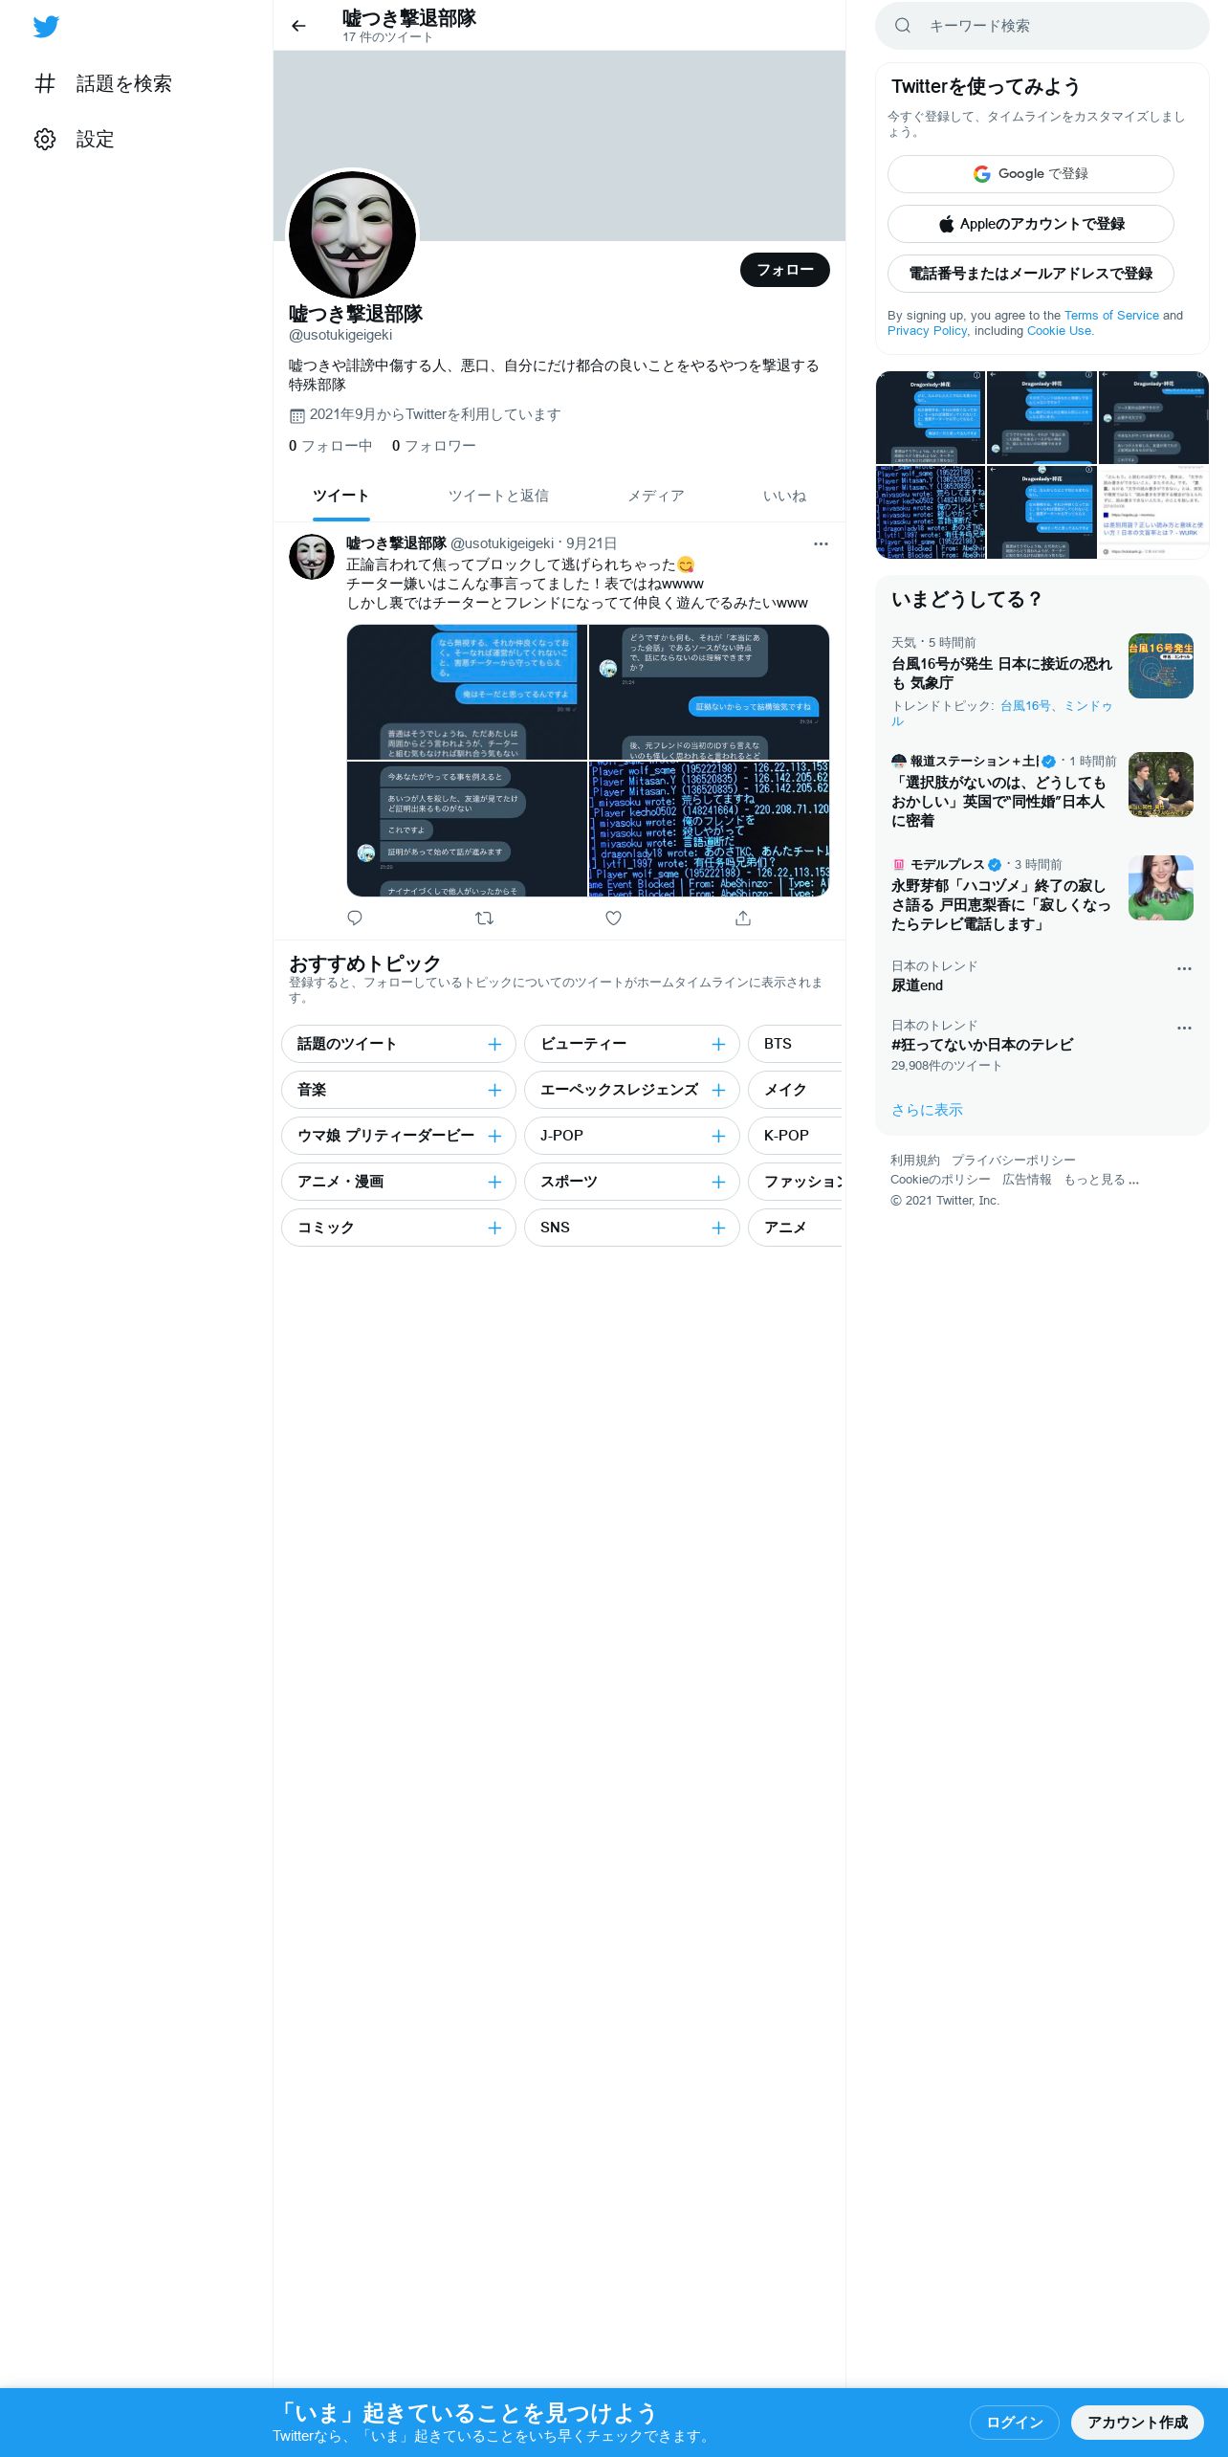Add アニメ・漫画 topic plus icon
The height and width of the screenshot is (2457, 1228).
pos(494,1182)
